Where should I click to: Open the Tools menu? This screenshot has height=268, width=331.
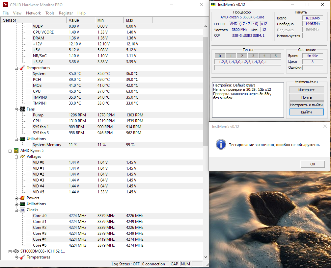click(x=50, y=13)
